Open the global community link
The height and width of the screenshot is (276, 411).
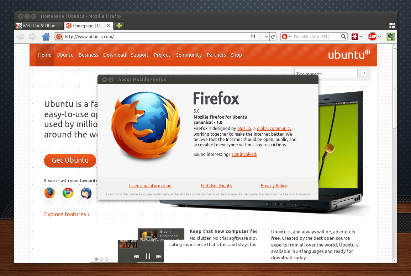coord(274,129)
